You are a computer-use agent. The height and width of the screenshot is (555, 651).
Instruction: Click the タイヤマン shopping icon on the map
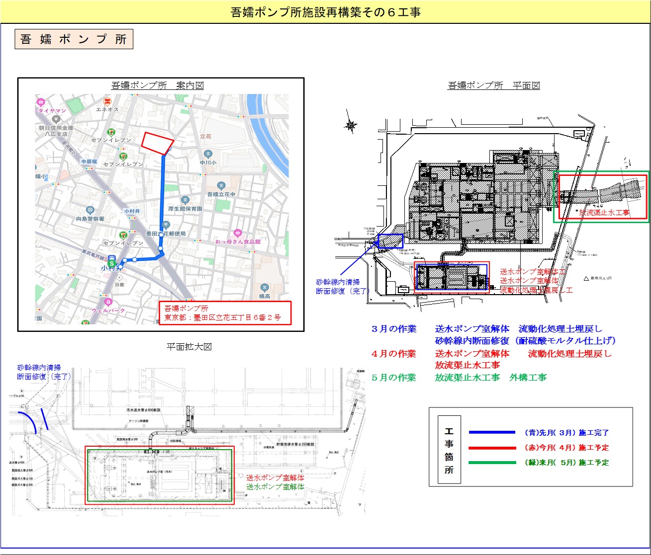(x=40, y=102)
